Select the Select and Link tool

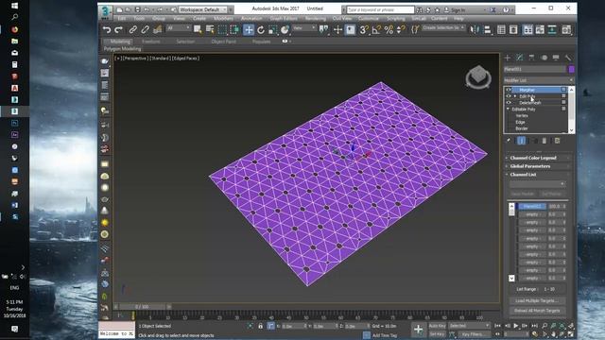[132, 29]
